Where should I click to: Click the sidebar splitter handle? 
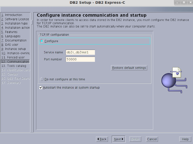[x=32, y=22]
